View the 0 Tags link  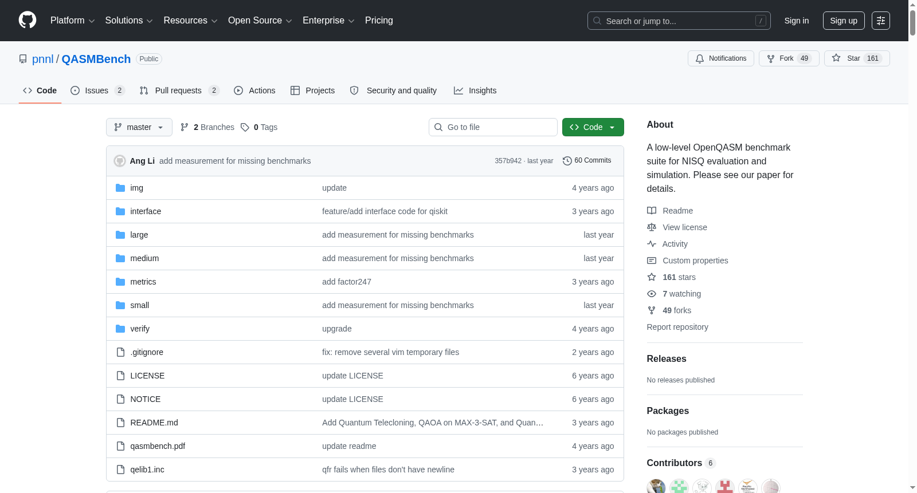click(259, 127)
